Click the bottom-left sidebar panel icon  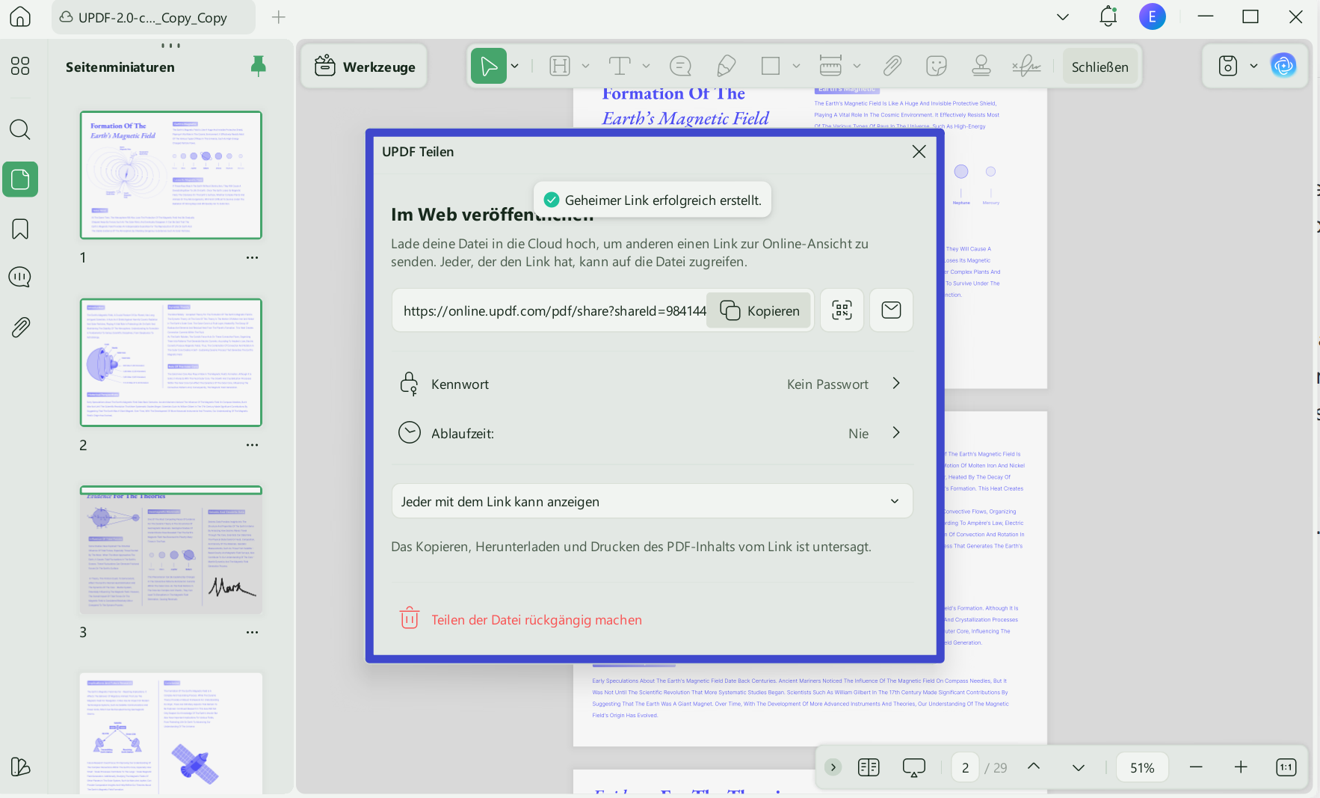point(20,767)
